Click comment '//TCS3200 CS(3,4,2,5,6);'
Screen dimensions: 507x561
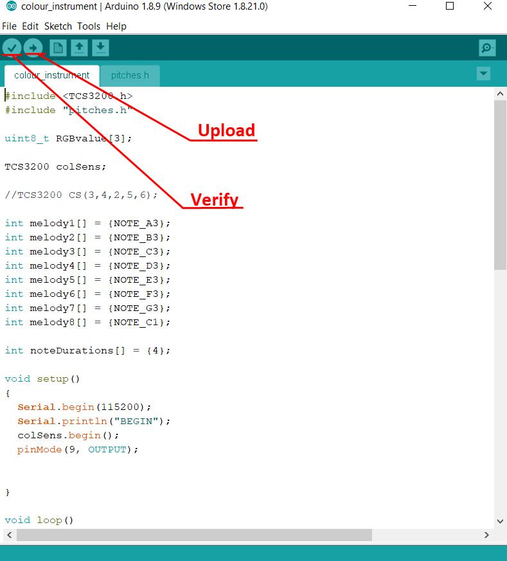tap(81, 195)
